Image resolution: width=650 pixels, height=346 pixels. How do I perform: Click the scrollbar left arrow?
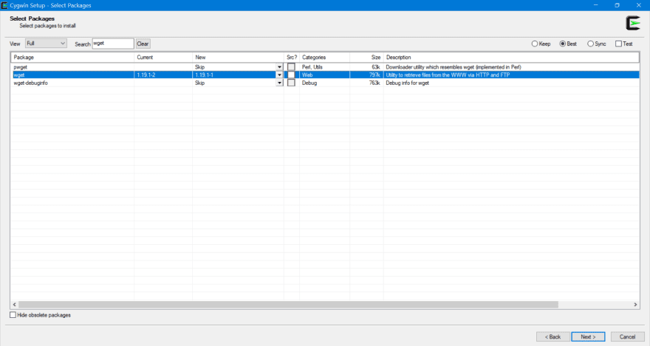(15, 305)
